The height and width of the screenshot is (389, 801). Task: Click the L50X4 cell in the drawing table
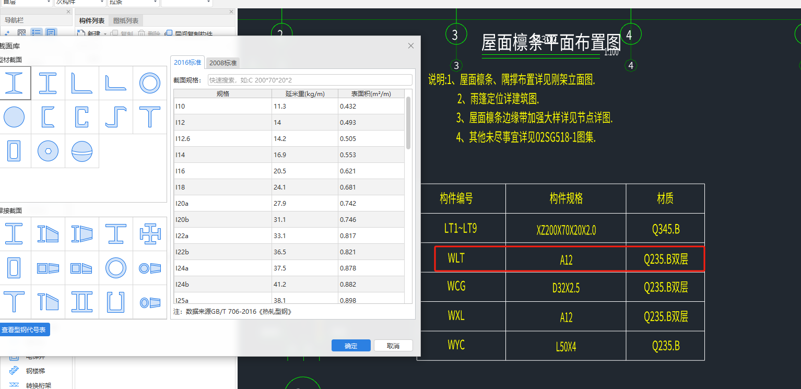pos(566,346)
